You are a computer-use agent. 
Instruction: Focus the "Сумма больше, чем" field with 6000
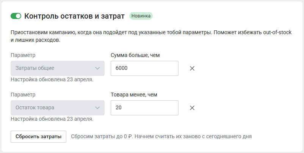(x=144, y=68)
